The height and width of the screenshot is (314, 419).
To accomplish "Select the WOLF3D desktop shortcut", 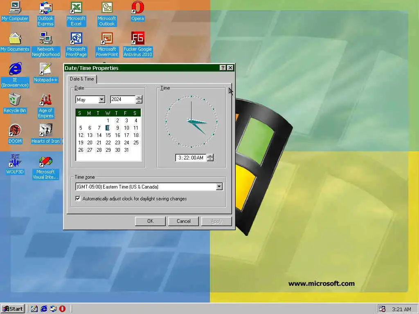I will click(15, 164).
